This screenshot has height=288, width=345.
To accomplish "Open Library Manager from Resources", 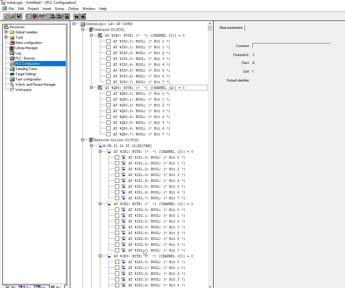I will pyautogui.click(x=26, y=48).
